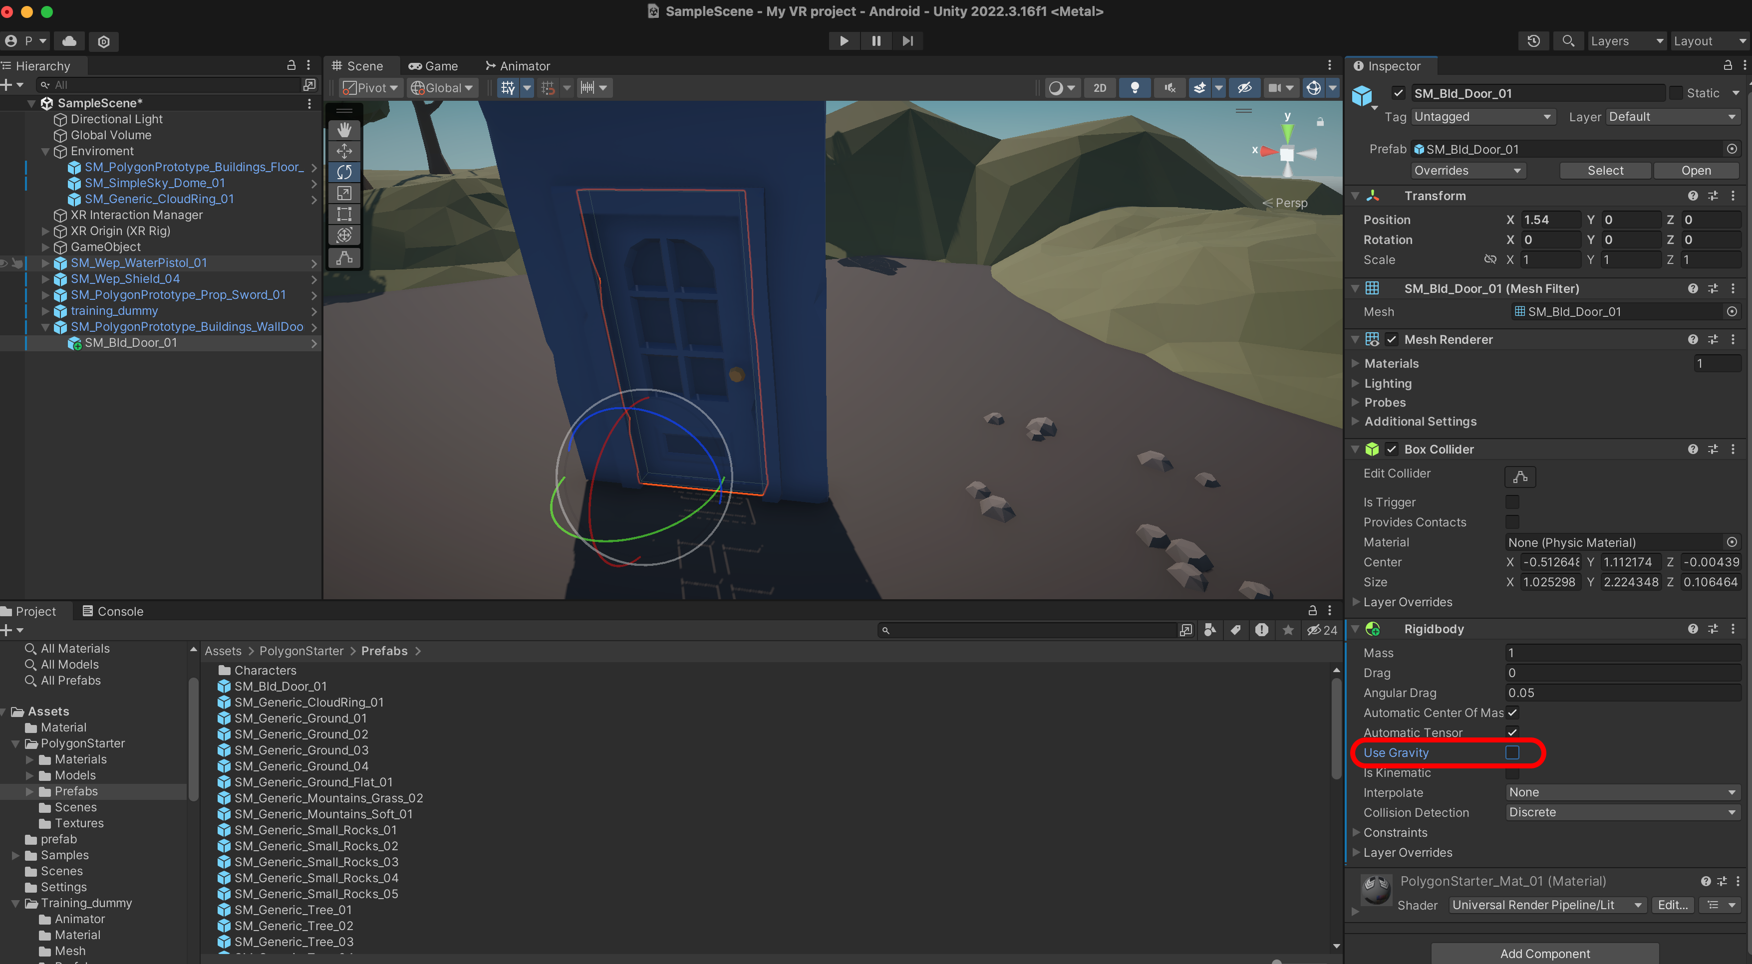Expand the Materials section in Mesh Renderer

click(1356, 363)
